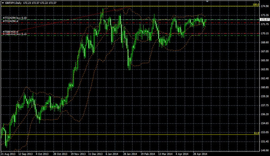Click the 165.50 price scale label
Image resolution: width=270 pixels, height=156 pixels.
[265, 60]
